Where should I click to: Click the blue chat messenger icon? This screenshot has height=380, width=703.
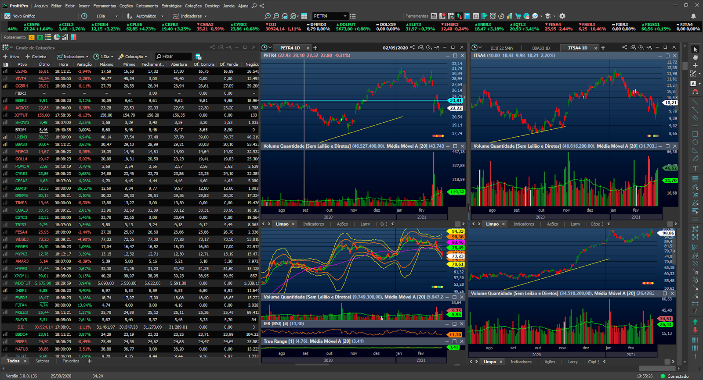coord(535,16)
